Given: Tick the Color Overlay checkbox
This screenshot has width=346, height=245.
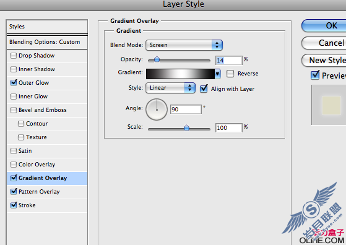Looking at the screenshot, I should (x=14, y=165).
